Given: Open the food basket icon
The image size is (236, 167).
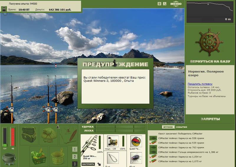Looking at the screenshot, I should click(x=39, y=156).
